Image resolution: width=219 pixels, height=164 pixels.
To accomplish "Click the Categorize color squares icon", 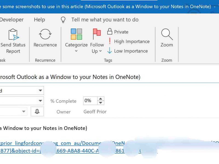I will pos(76,34).
